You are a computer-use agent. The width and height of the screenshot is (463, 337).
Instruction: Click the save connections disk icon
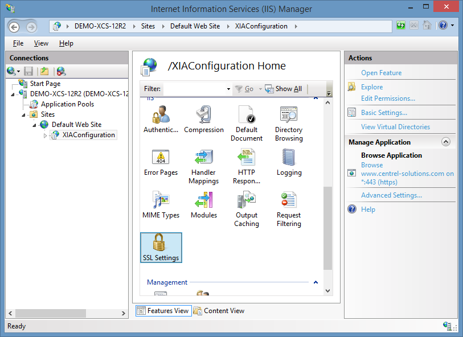(x=28, y=71)
